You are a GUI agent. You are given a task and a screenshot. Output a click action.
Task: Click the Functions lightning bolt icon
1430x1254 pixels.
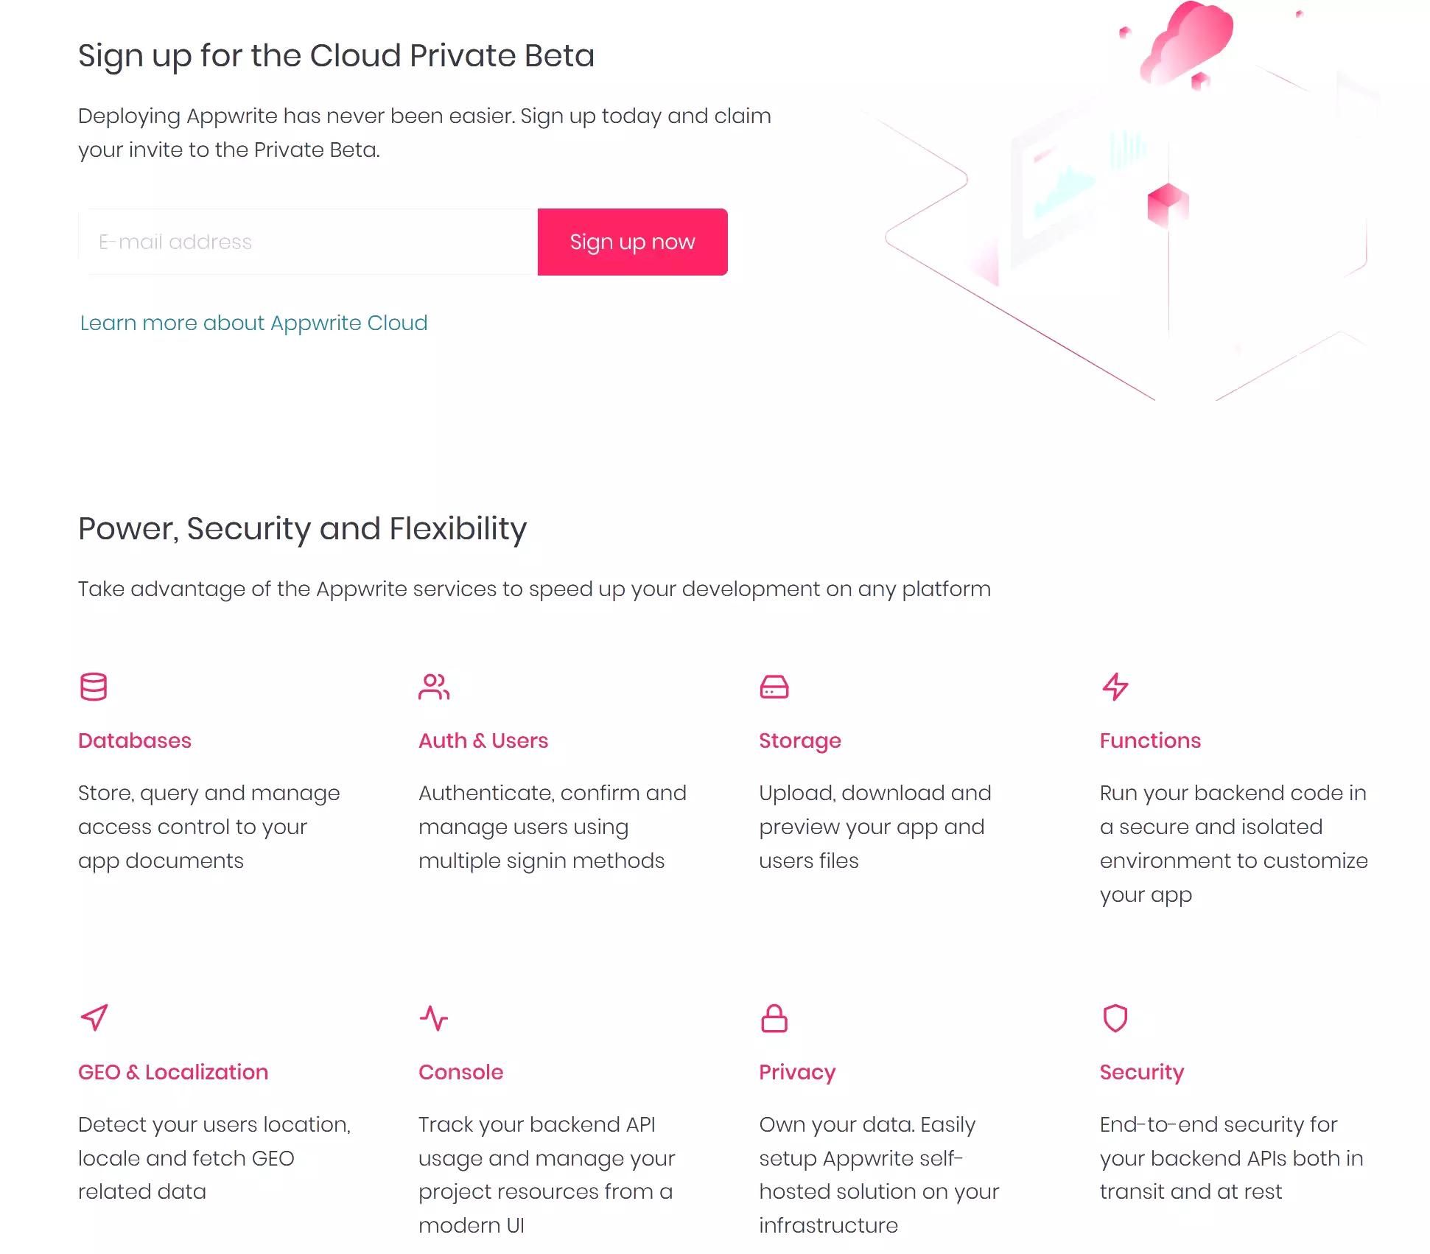point(1115,687)
